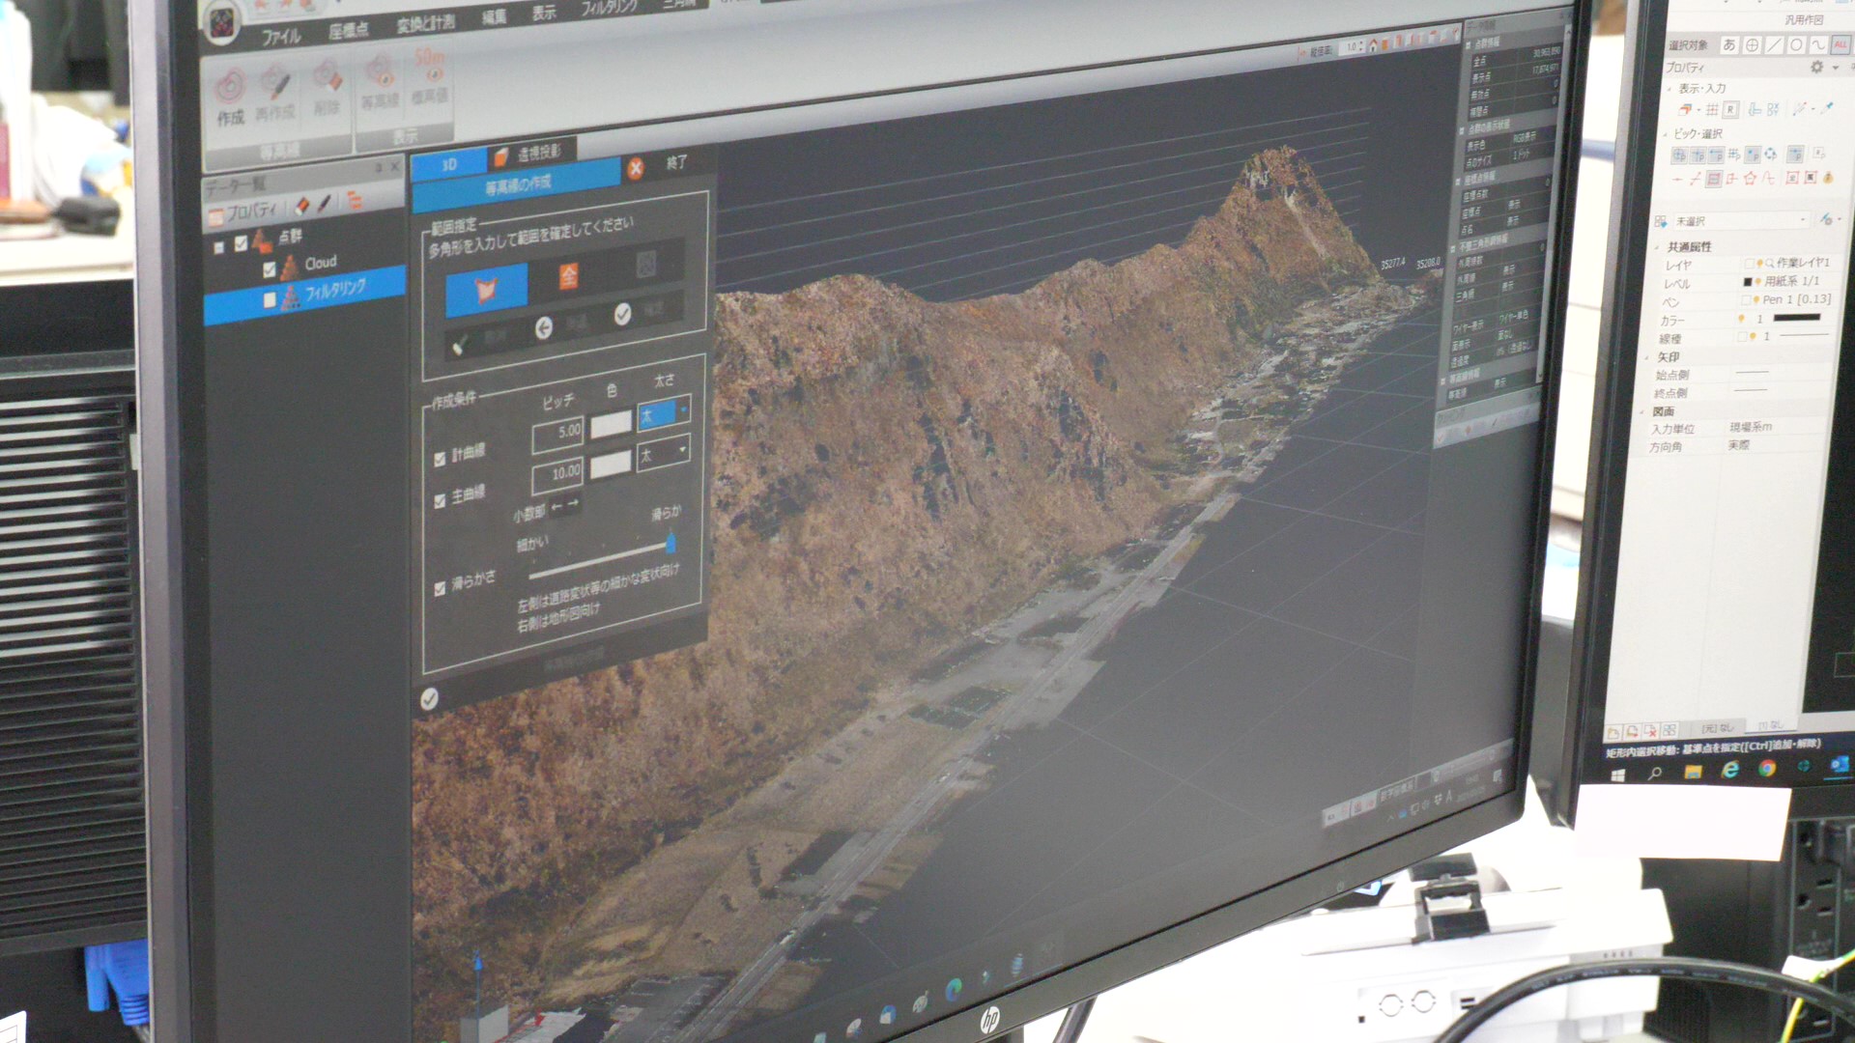Switch to the 3D view tab
This screenshot has height=1043, width=1855.
tap(448, 164)
